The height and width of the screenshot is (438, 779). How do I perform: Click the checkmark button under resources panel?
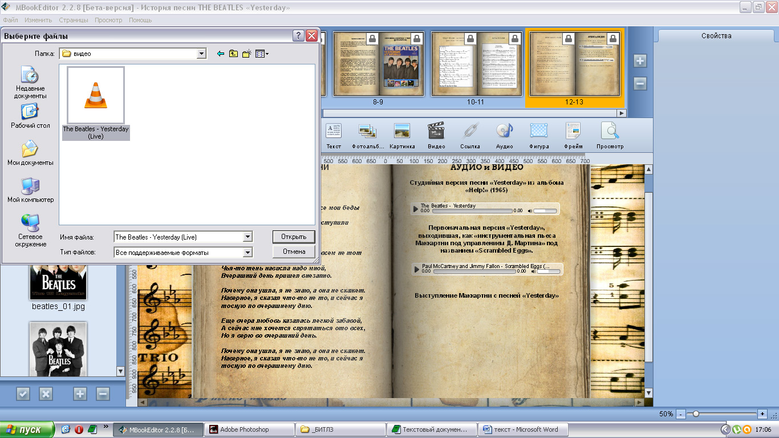(23, 394)
